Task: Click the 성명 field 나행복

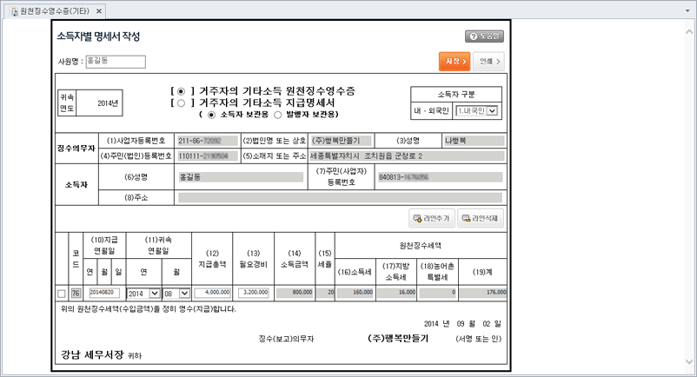Action: coord(474,141)
